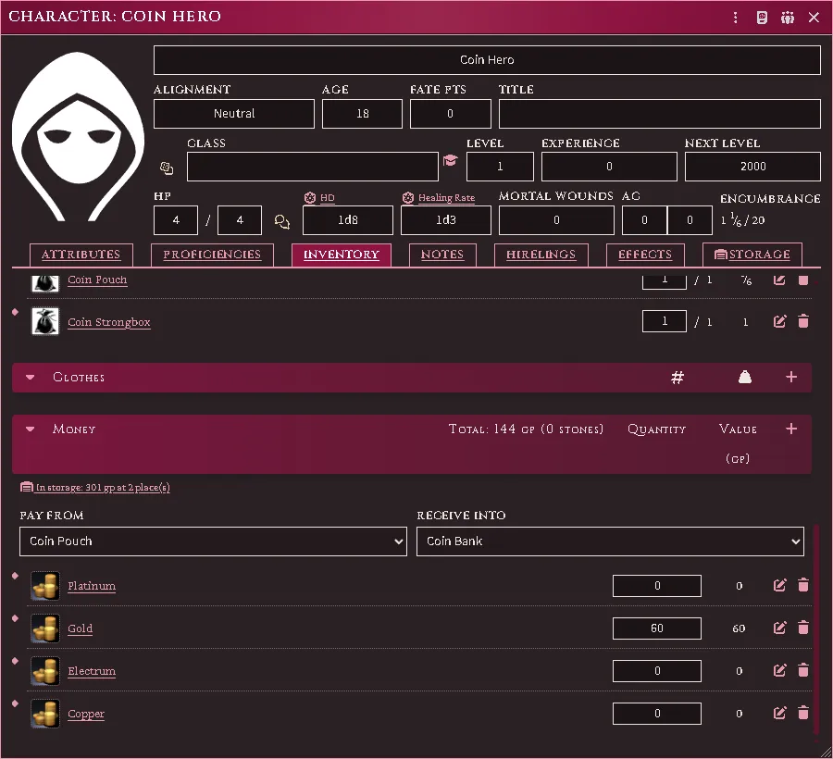
Task: Click the Gold coins icon
Action: (45, 628)
